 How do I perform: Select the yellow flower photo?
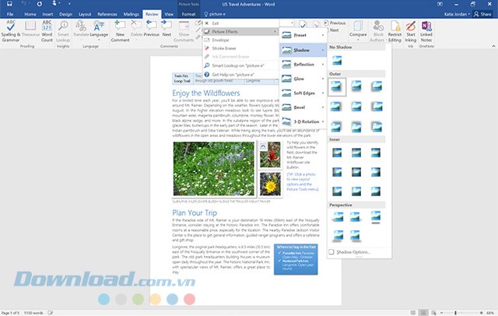[270, 184]
